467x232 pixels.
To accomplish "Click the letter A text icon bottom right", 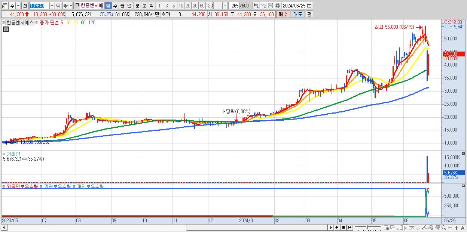I will pos(463,228).
